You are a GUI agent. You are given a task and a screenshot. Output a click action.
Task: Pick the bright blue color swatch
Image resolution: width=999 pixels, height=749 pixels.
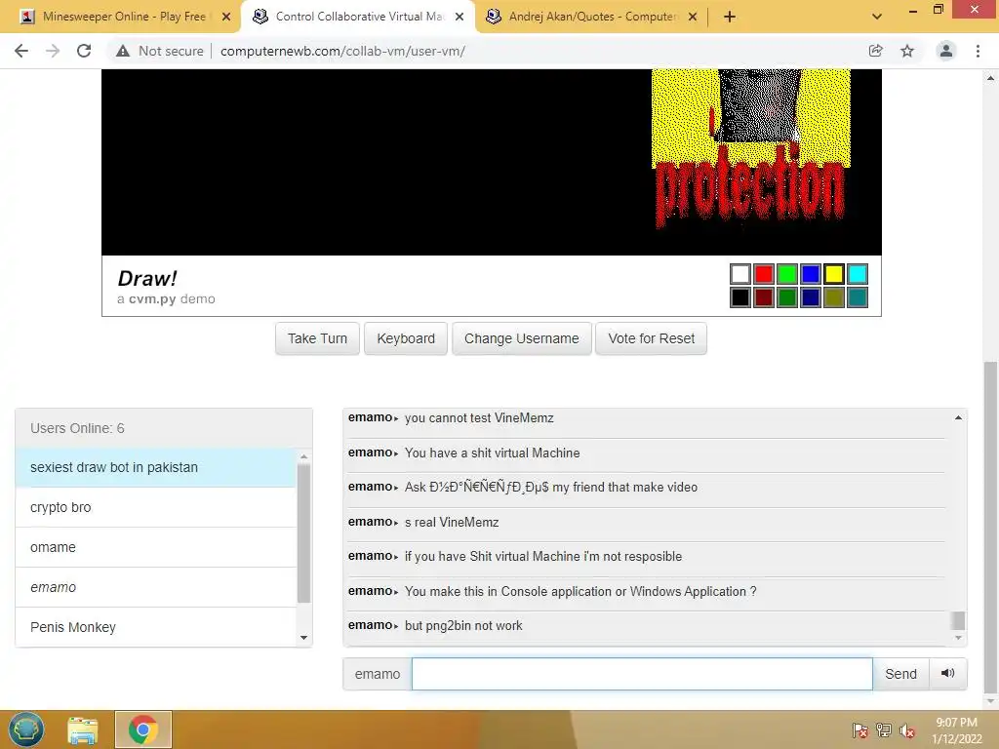click(811, 274)
